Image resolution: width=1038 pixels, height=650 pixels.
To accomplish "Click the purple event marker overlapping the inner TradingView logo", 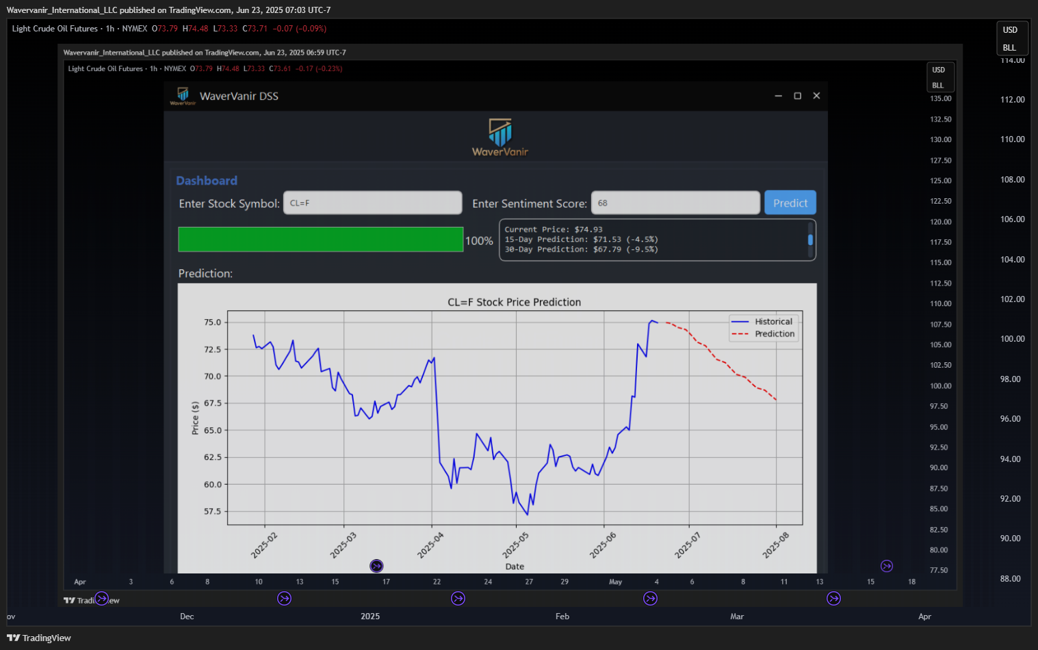I will point(101,599).
